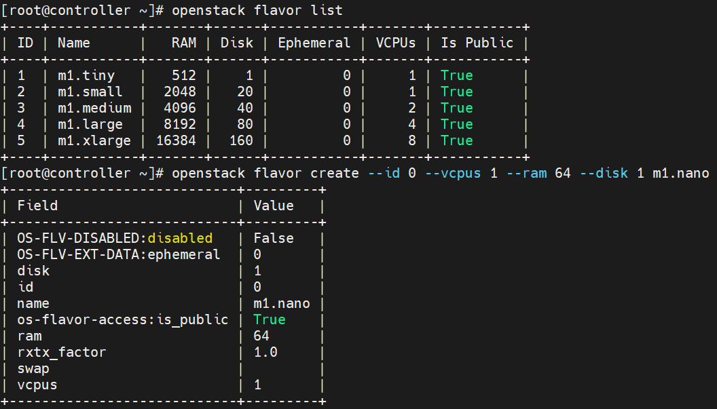Click the value 1 in vcpus row
This screenshot has width=717, height=409.
tap(257, 385)
